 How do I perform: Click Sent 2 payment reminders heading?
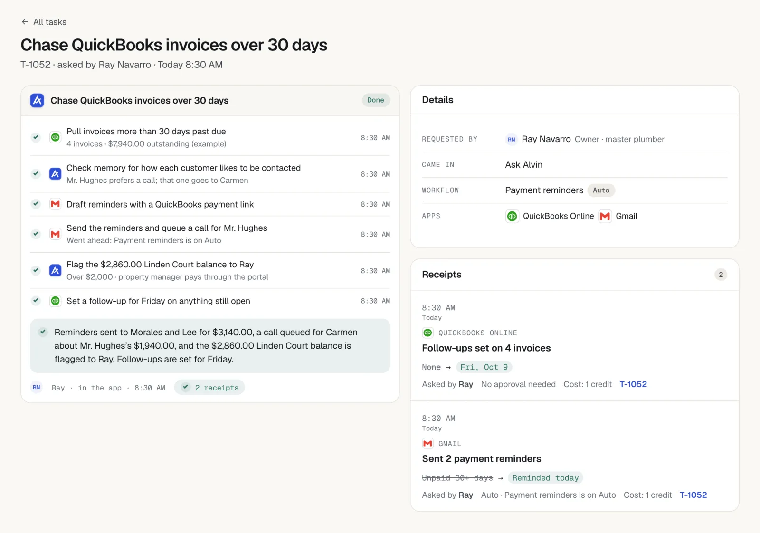pos(481,459)
